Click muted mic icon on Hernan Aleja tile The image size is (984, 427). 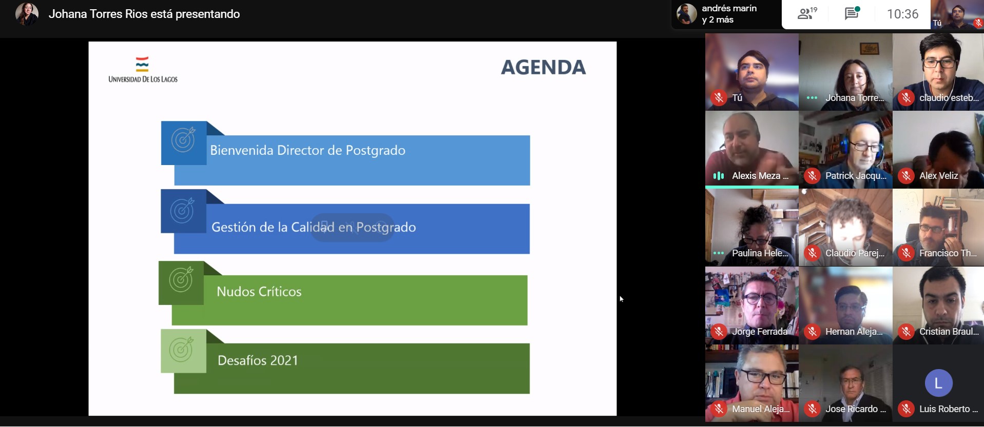pyautogui.click(x=812, y=332)
